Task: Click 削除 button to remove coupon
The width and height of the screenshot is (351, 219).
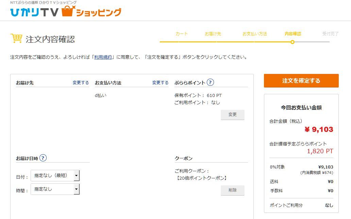Action: click(x=232, y=190)
